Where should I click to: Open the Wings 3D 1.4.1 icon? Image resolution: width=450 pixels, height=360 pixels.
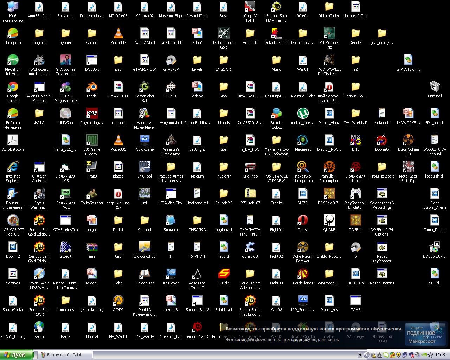coord(250,6)
